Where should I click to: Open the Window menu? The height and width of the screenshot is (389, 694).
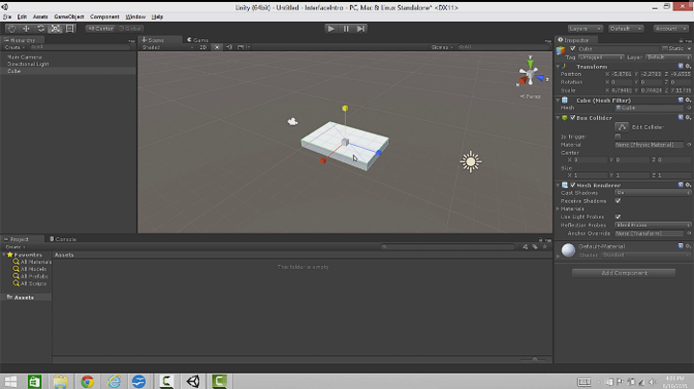coord(136,16)
